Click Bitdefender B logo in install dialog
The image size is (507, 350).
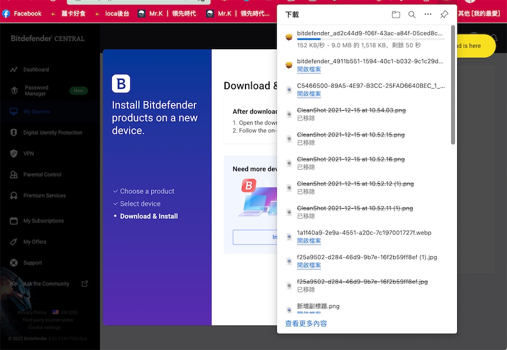tap(121, 84)
